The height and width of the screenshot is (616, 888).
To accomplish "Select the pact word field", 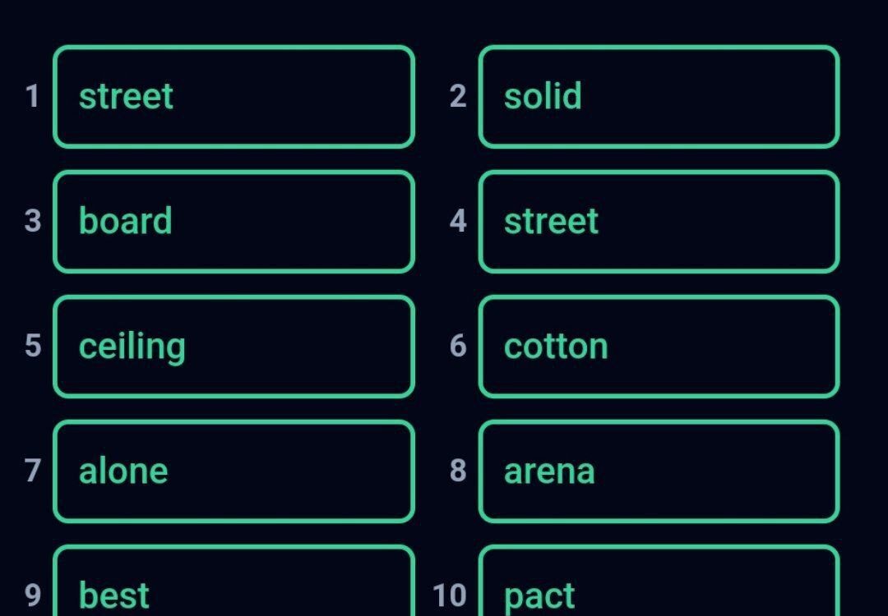I will 659,581.
